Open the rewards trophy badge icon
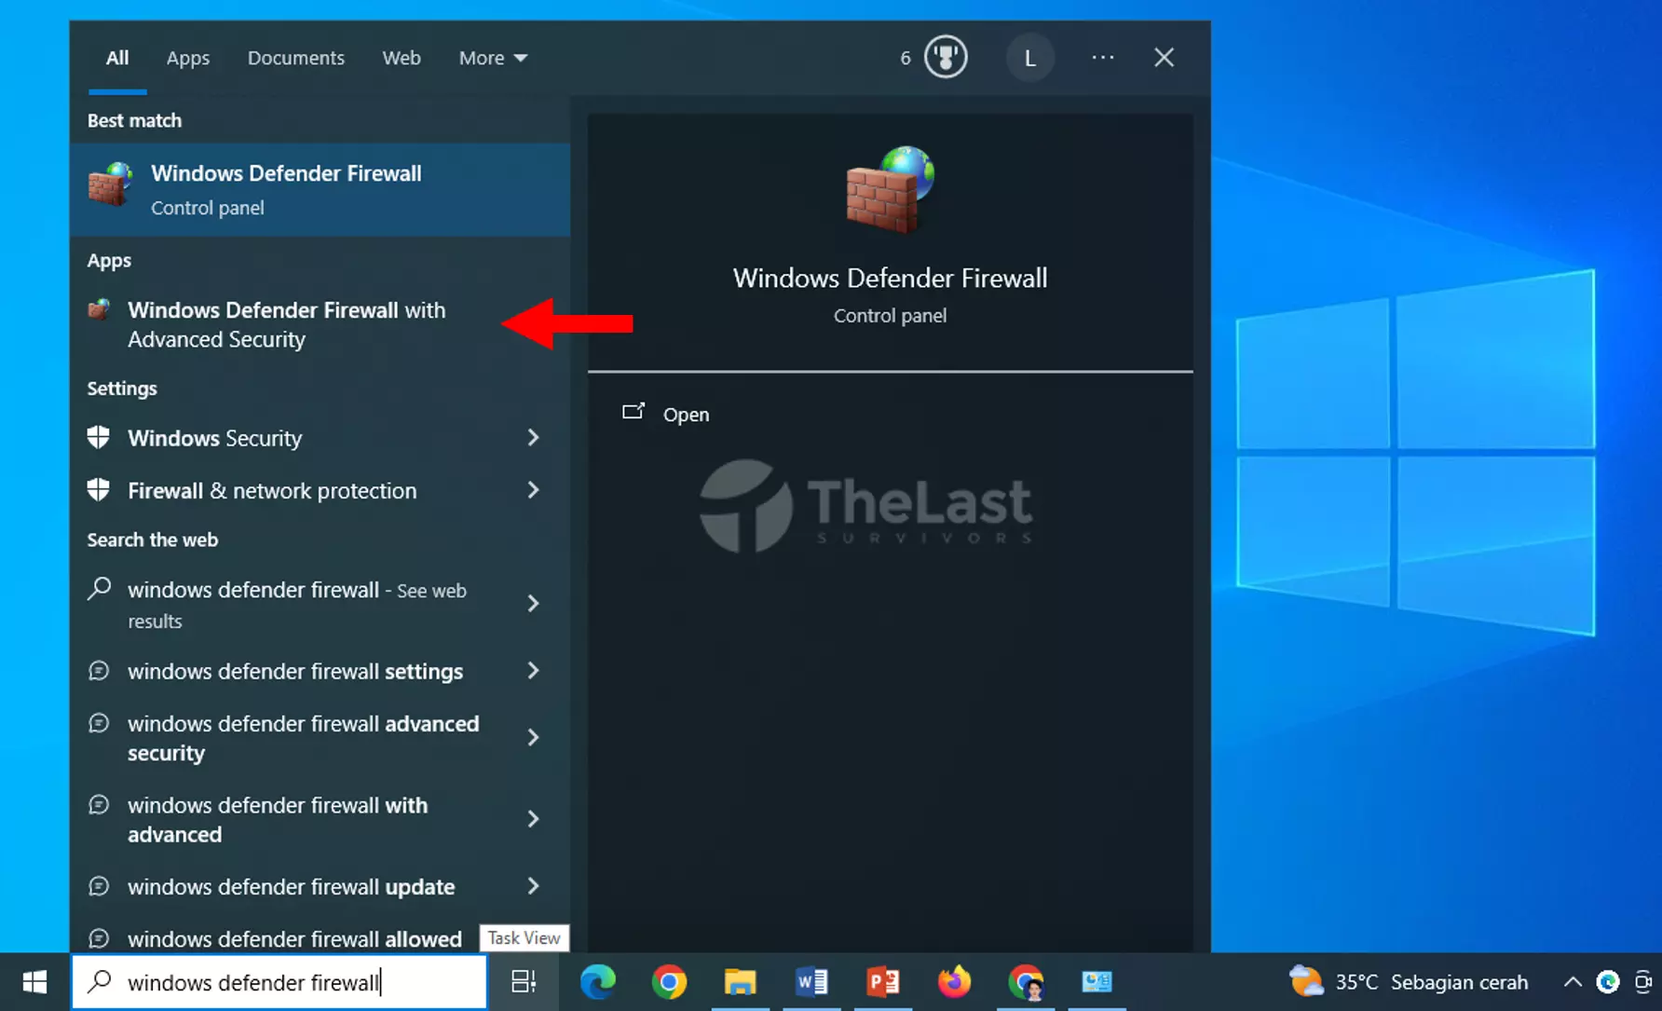The image size is (1662, 1011). click(x=946, y=58)
